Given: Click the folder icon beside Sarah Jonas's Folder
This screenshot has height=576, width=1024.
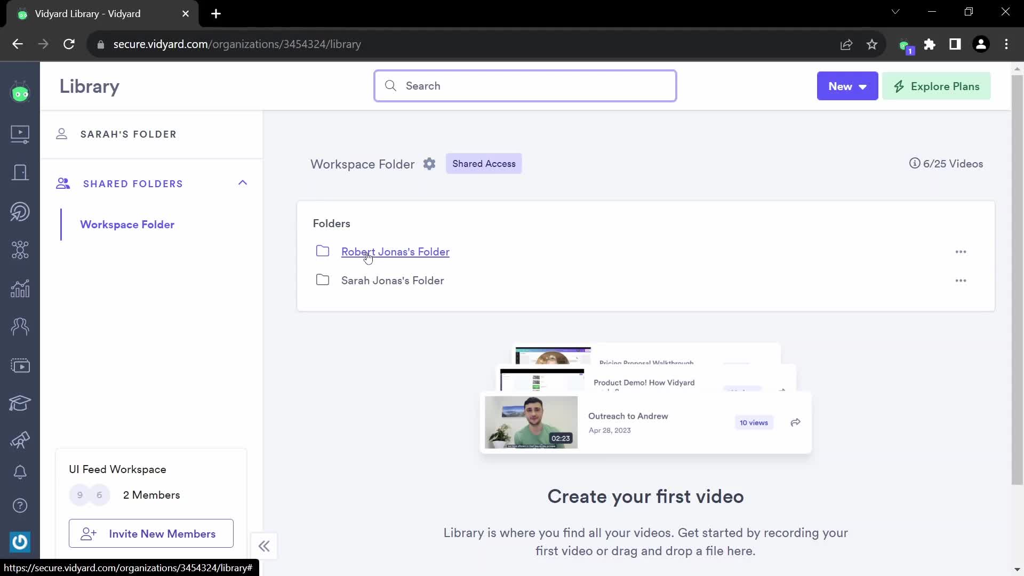Looking at the screenshot, I should 323,280.
